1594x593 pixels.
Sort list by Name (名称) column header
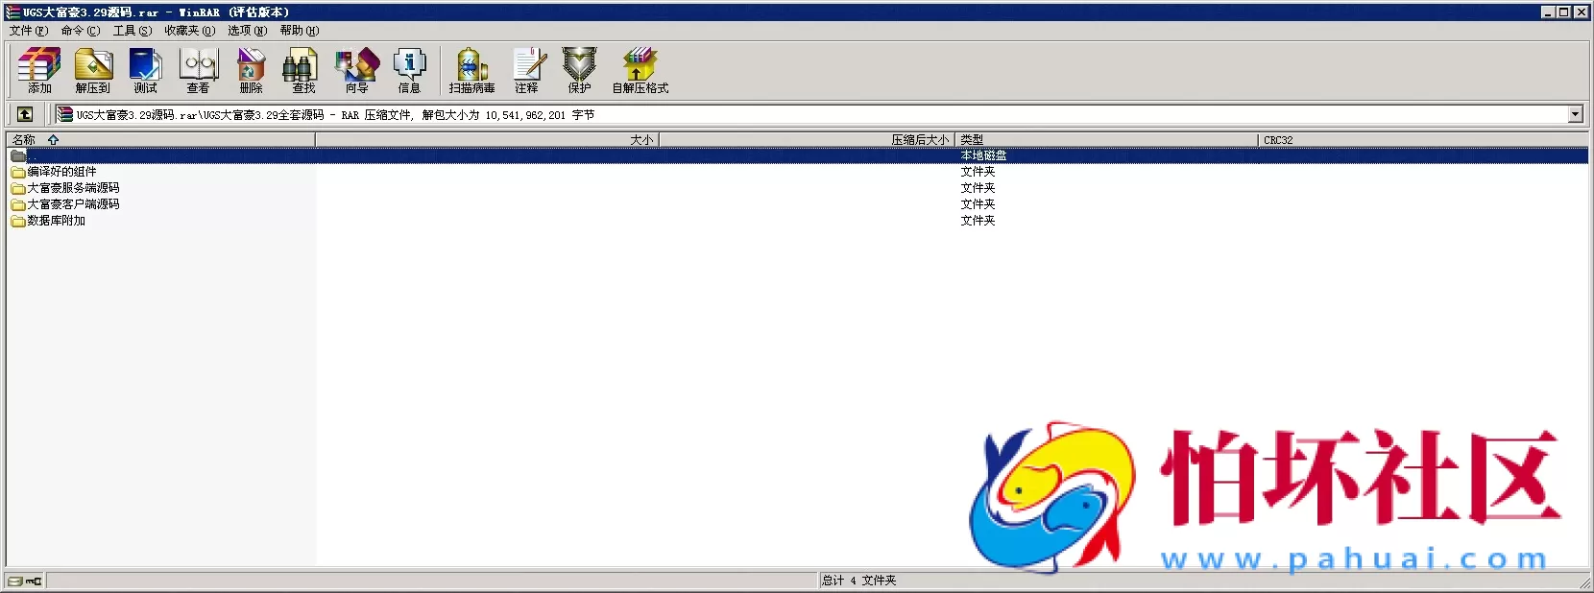click(24, 140)
